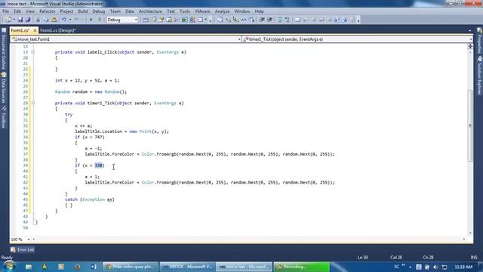
Task: Click the horizontal scrollbar right arrow
Action: pos(464,240)
